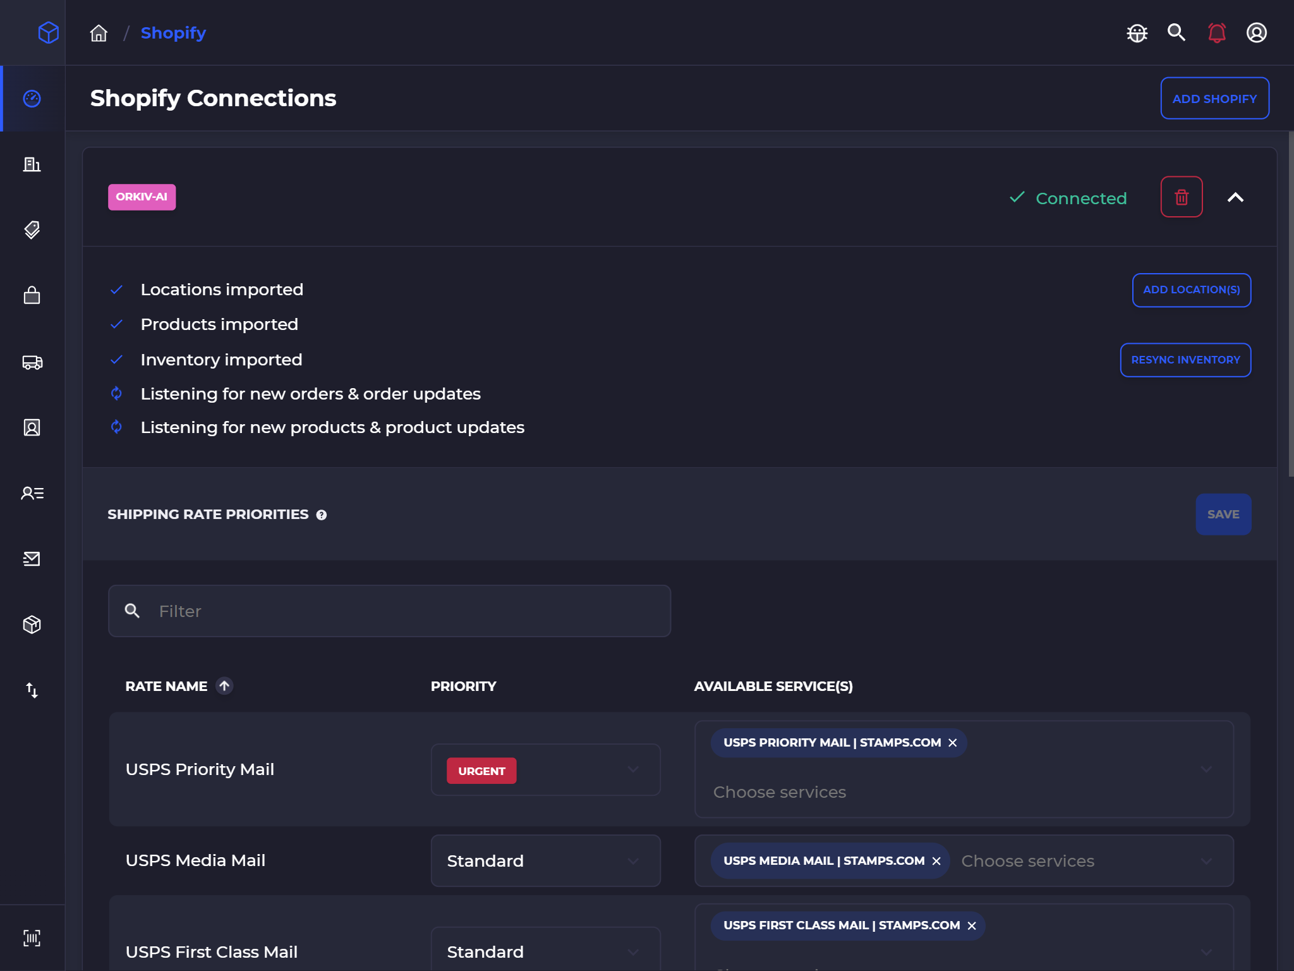Open the bug report icon
The height and width of the screenshot is (971, 1294).
coord(1137,33)
